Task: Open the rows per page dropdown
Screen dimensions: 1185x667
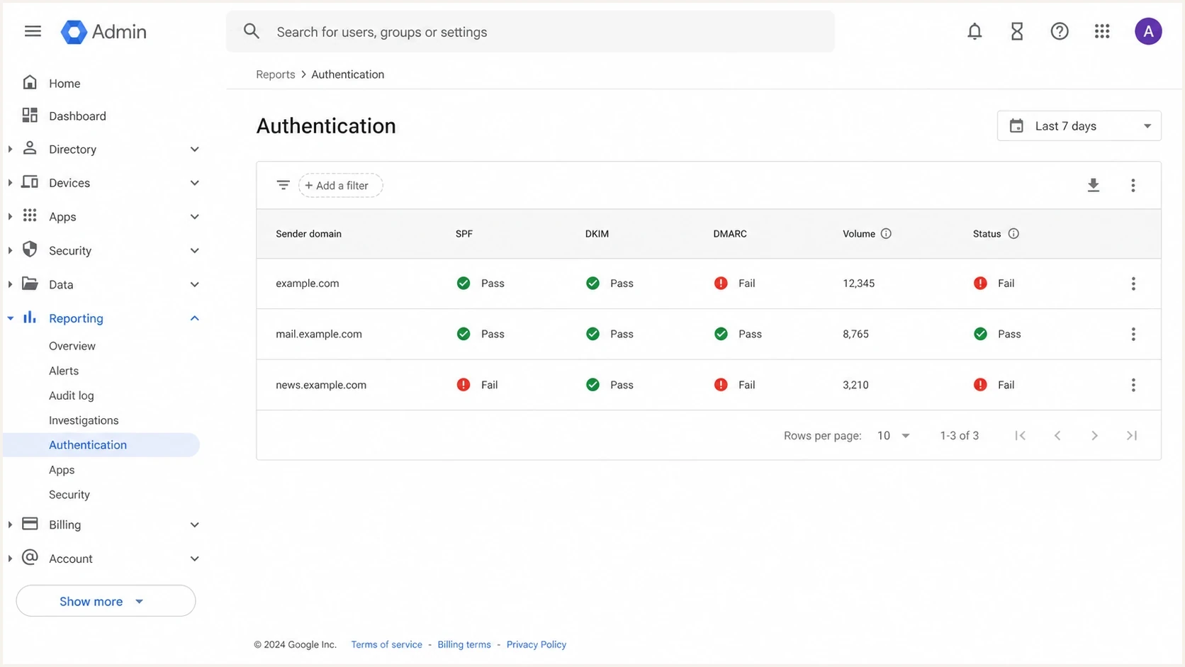Action: [x=893, y=435]
